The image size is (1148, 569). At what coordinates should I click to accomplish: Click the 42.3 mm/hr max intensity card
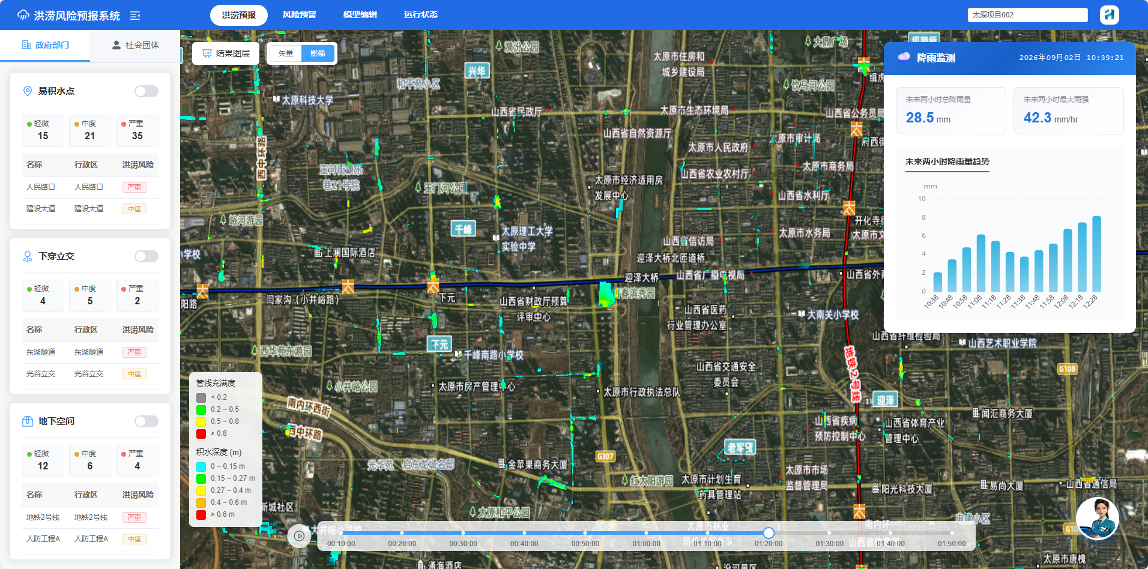click(1069, 110)
